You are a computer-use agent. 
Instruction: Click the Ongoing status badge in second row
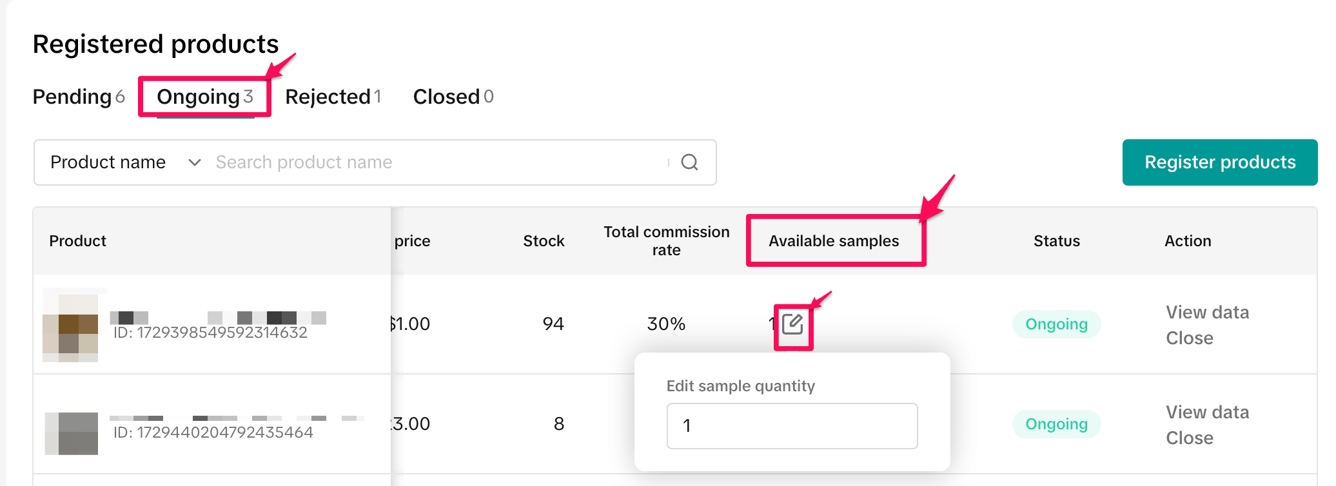tap(1056, 424)
